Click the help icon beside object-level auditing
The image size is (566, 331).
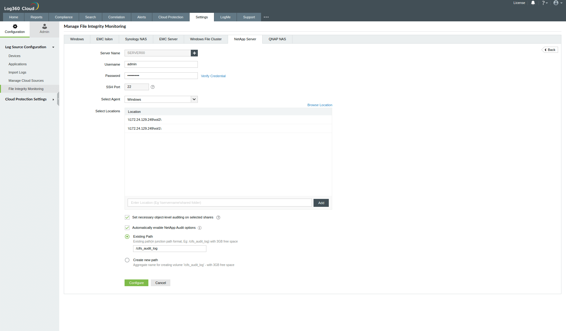pyautogui.click(x=218, y=217)
